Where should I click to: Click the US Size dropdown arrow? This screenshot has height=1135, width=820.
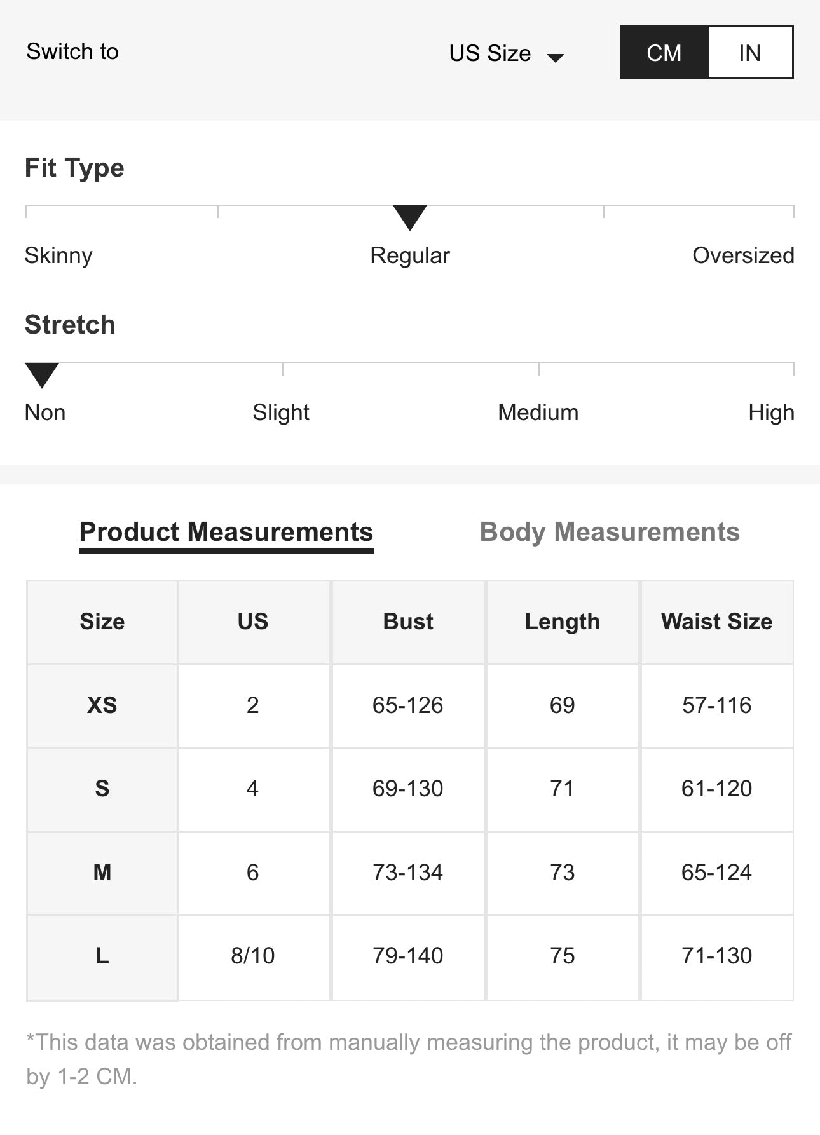(x=556, y=58)
